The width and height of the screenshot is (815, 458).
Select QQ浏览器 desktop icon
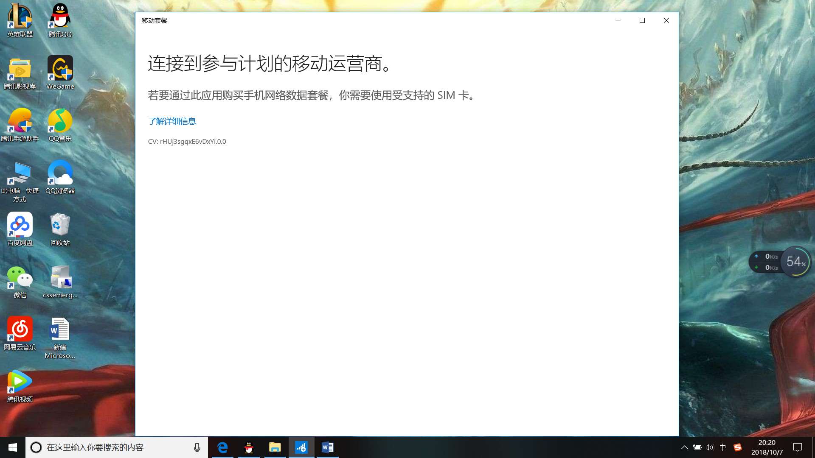[60, 177]
